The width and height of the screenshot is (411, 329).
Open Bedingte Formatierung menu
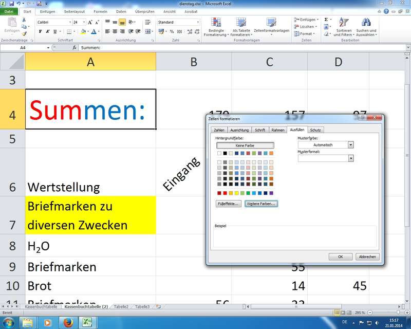click(216, 27)
